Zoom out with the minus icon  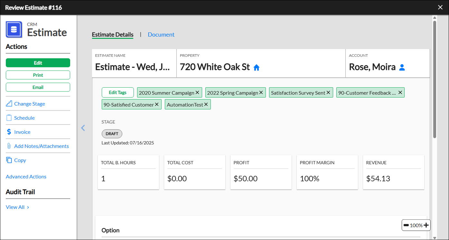pos(406,225)
